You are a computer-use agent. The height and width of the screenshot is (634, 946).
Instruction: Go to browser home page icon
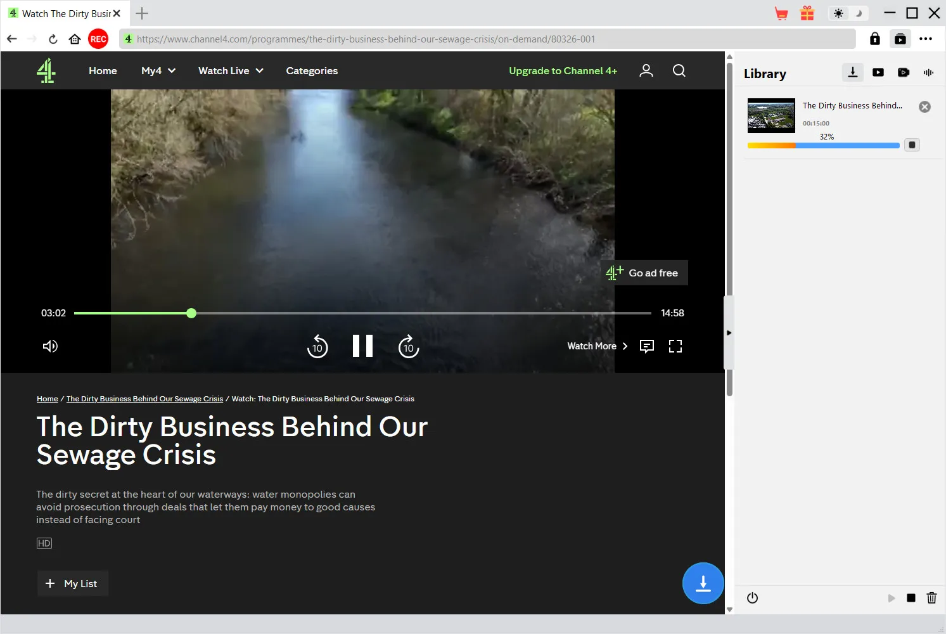click(75, 39)
